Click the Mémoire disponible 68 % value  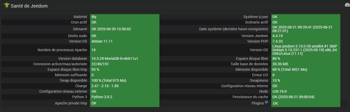coord(290,69)
